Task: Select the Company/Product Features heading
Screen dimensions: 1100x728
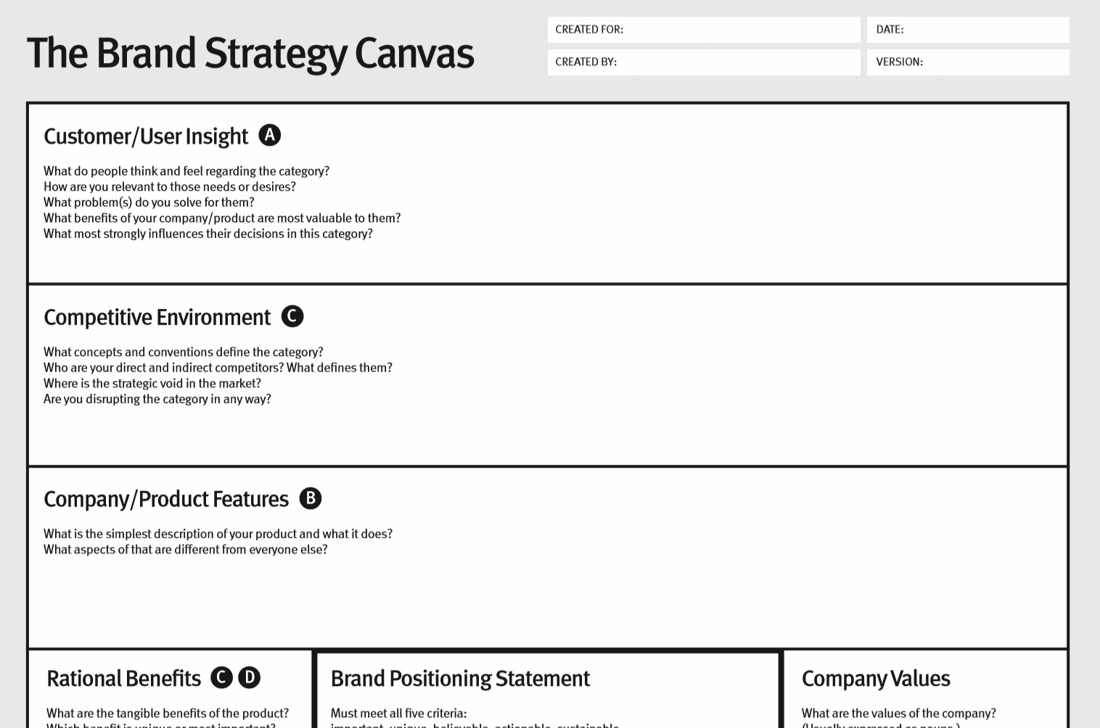Action: [166, 499]
